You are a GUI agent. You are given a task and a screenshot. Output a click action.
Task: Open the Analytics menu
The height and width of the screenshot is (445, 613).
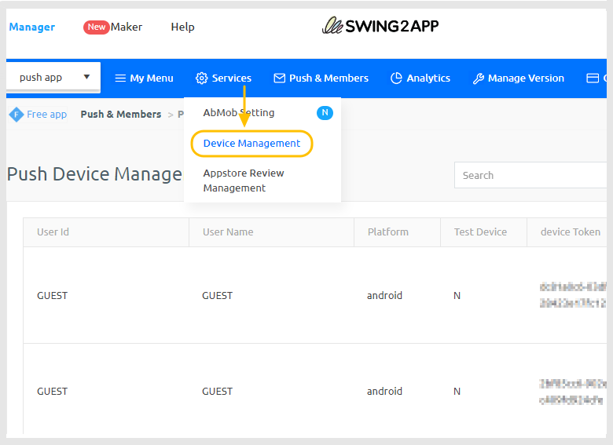coord(420,78)
